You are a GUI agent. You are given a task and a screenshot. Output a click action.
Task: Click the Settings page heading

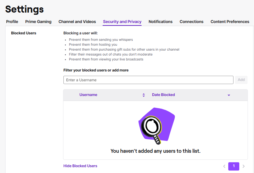pyautogui.click(x=25, y=9)
